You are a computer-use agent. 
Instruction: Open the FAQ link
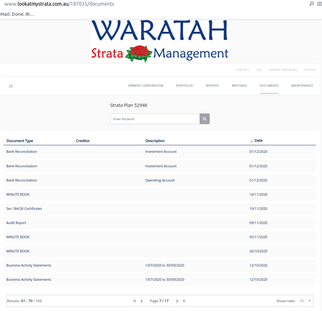pyautogui.click(x=259, y=70)
